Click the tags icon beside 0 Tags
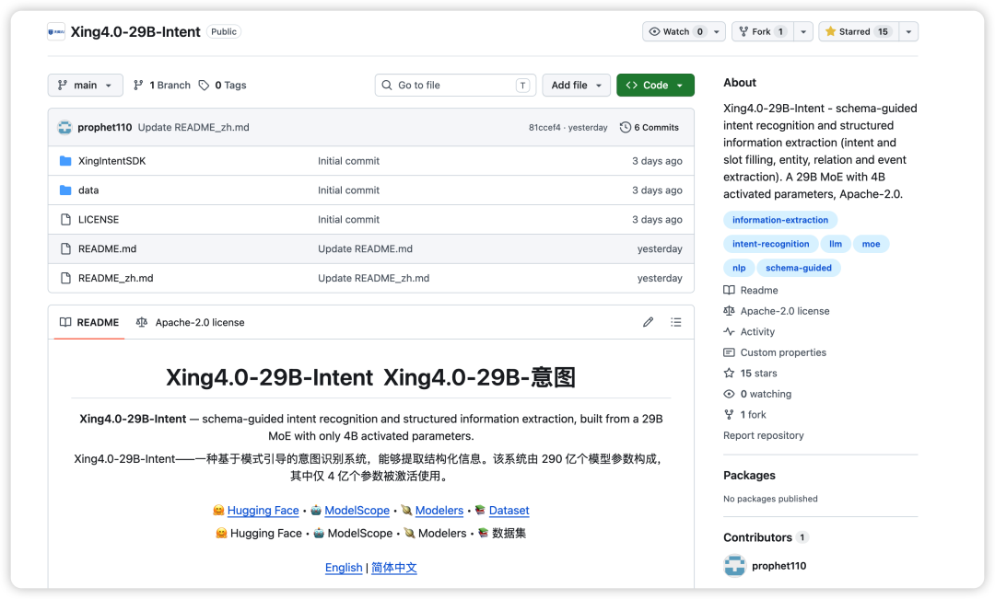The image size is (995, 599). tap(204, 85)
